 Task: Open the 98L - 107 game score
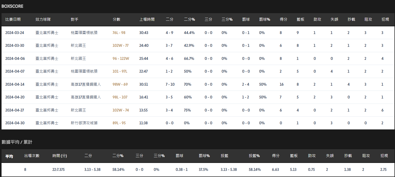(x=120, y=97)
